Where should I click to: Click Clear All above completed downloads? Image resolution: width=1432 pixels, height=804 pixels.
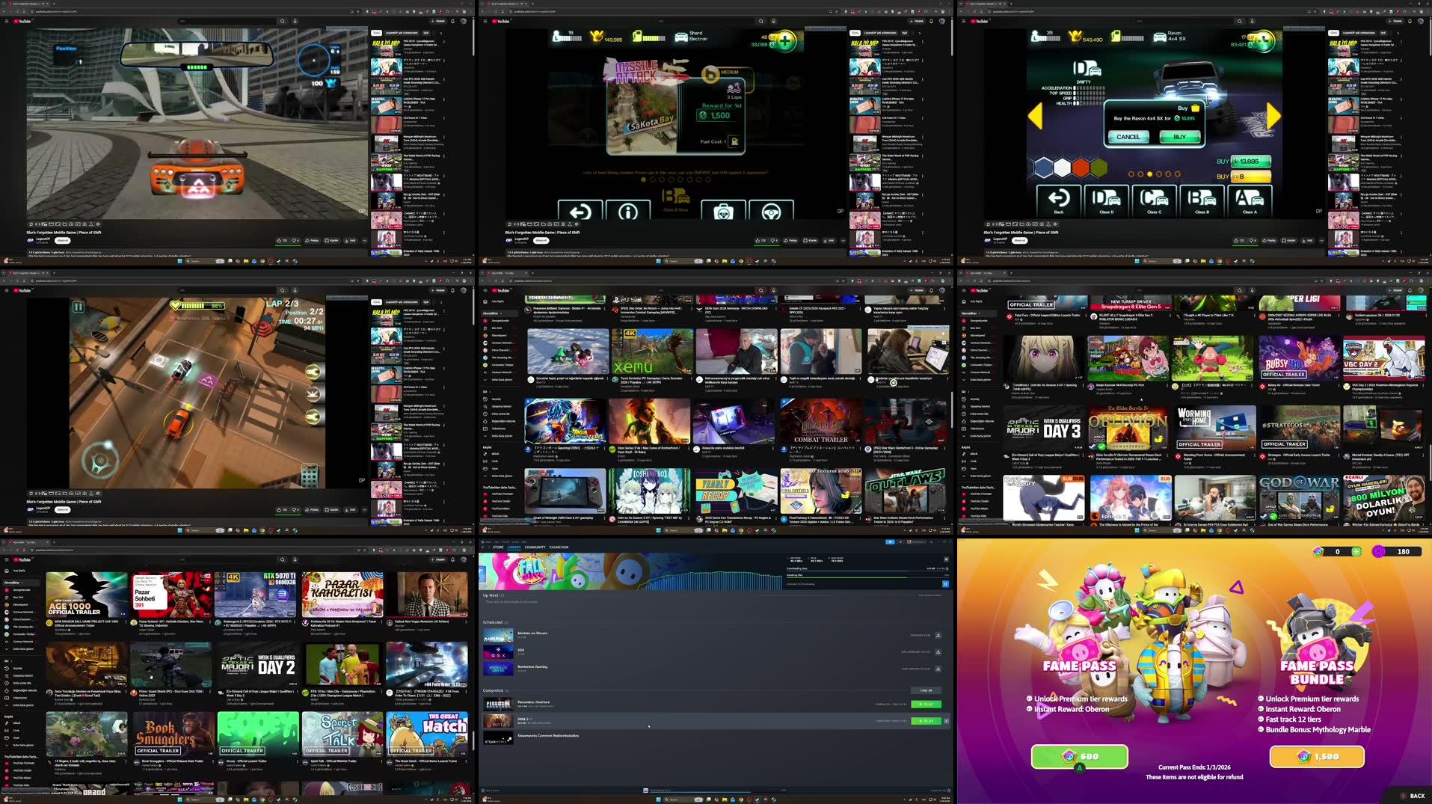[927, 690]
